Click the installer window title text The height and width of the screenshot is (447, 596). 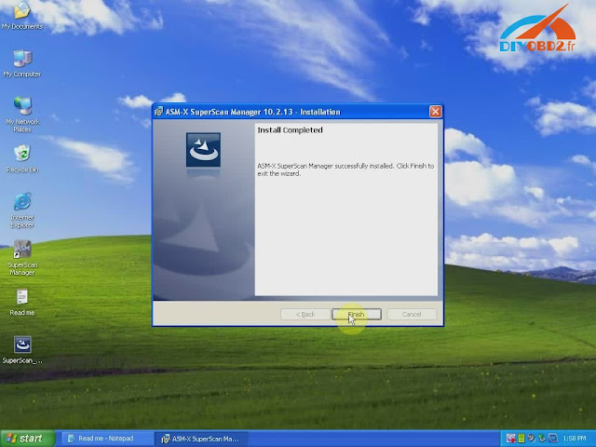[252, 112]
